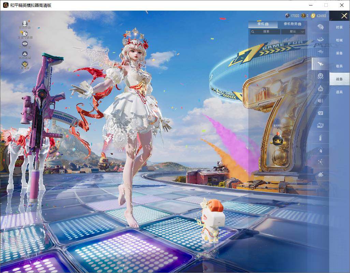Click the search magnifier icon
This screenshot has height=273, width=350.
pos(253,32)
